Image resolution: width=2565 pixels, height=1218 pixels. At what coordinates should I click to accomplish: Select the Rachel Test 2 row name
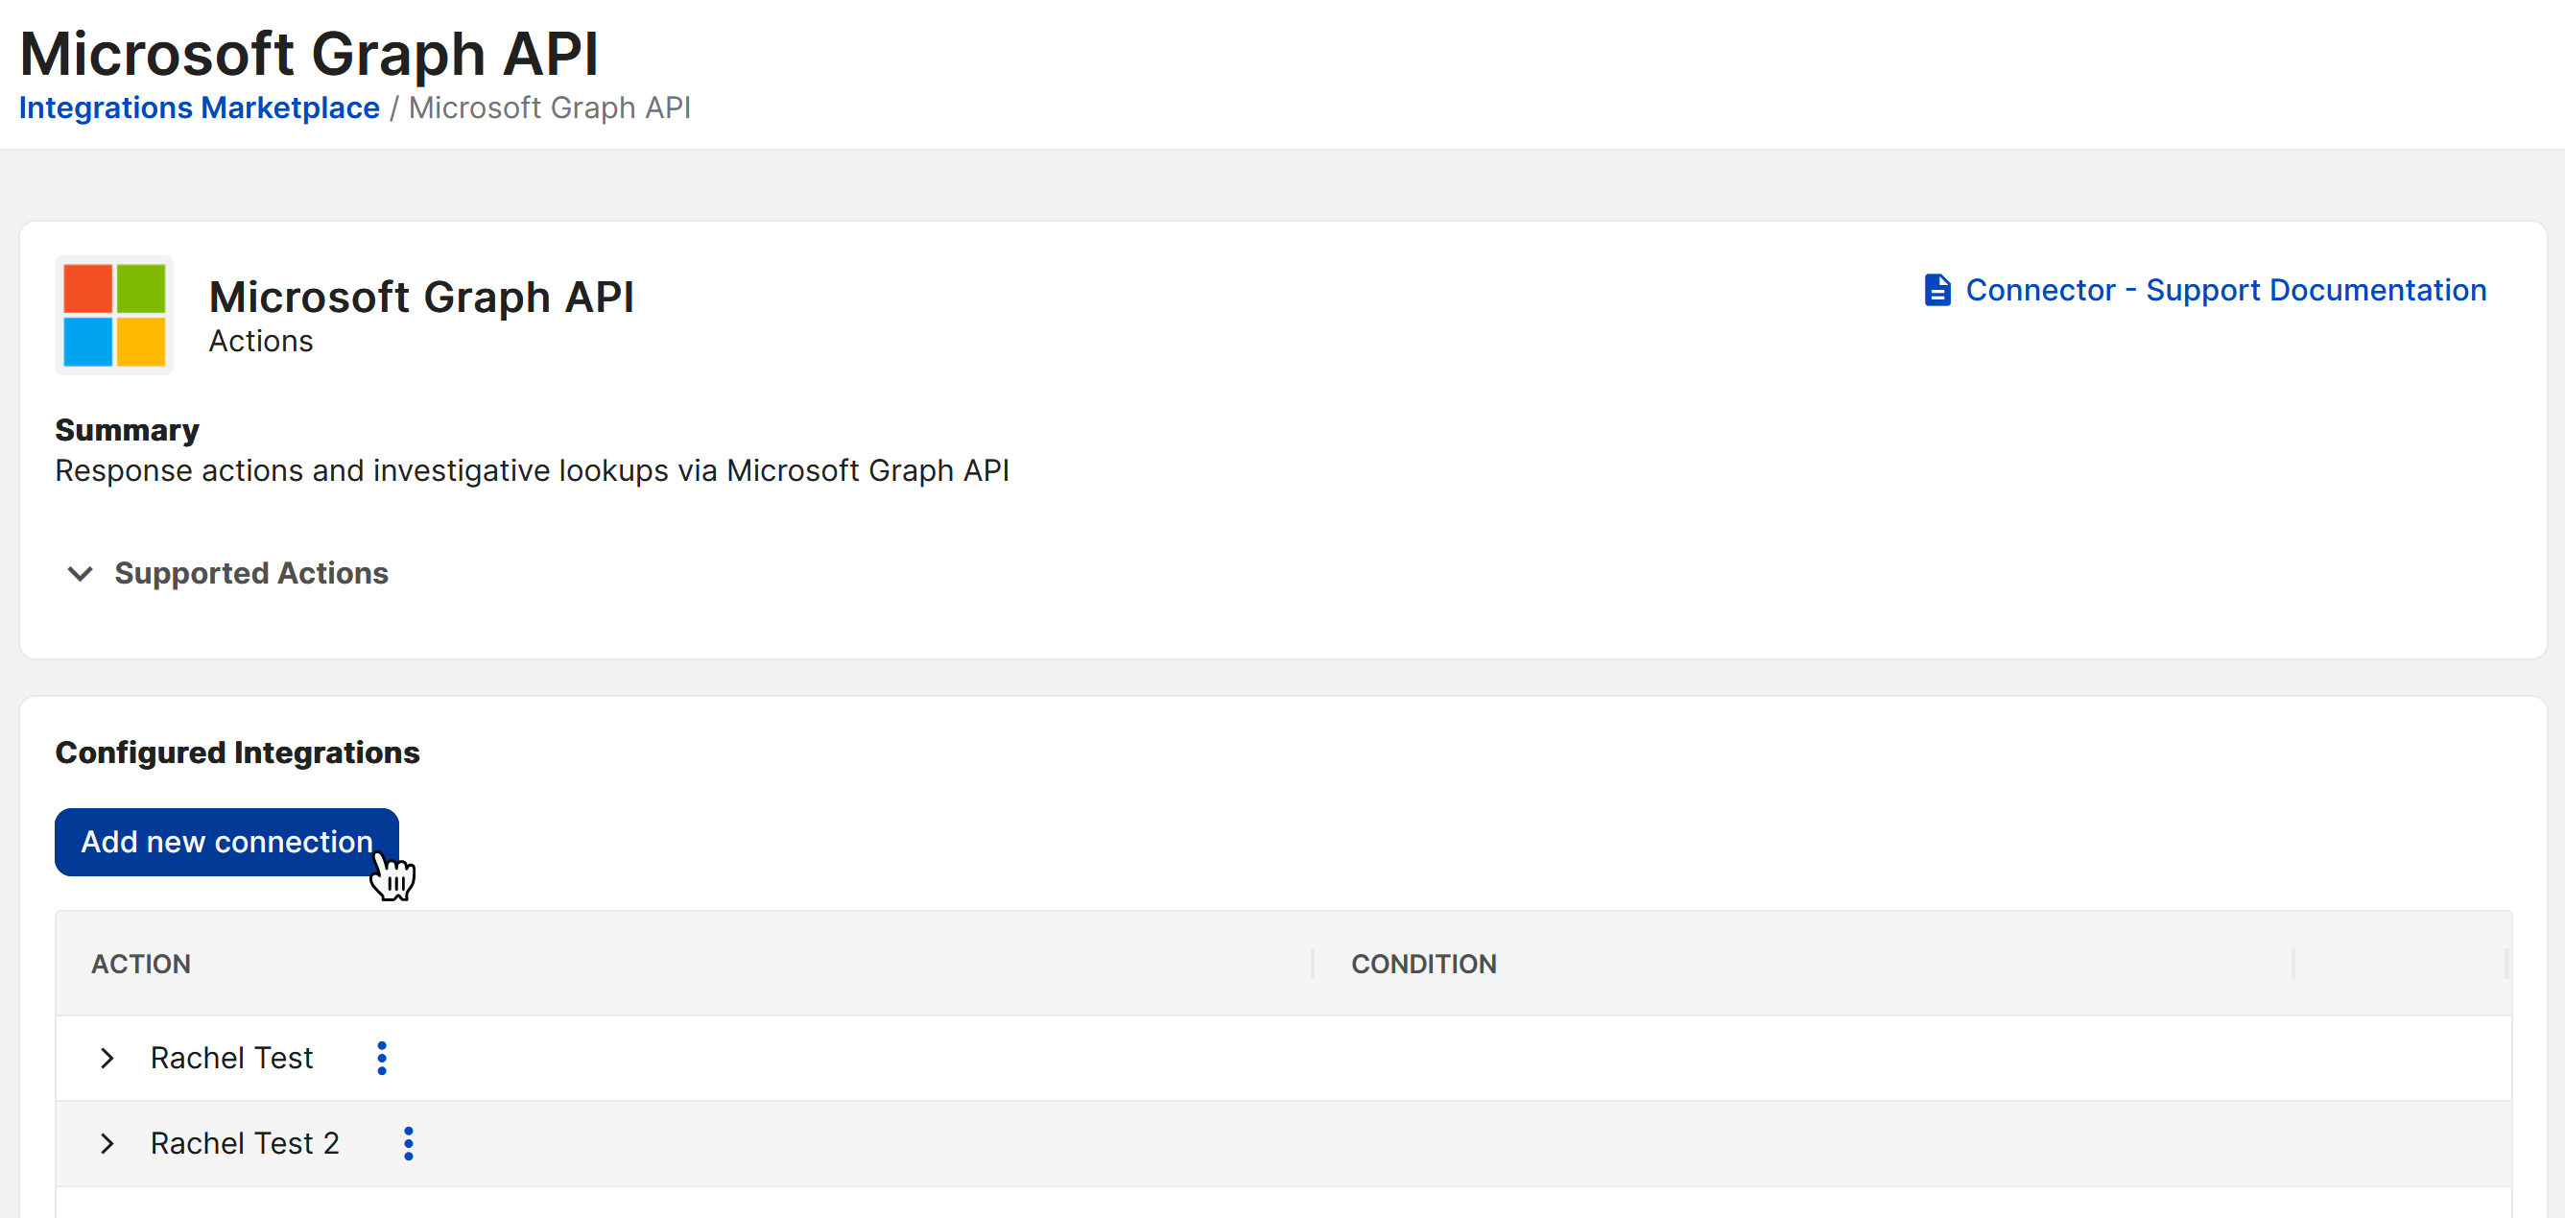[x=245, y=1143]
